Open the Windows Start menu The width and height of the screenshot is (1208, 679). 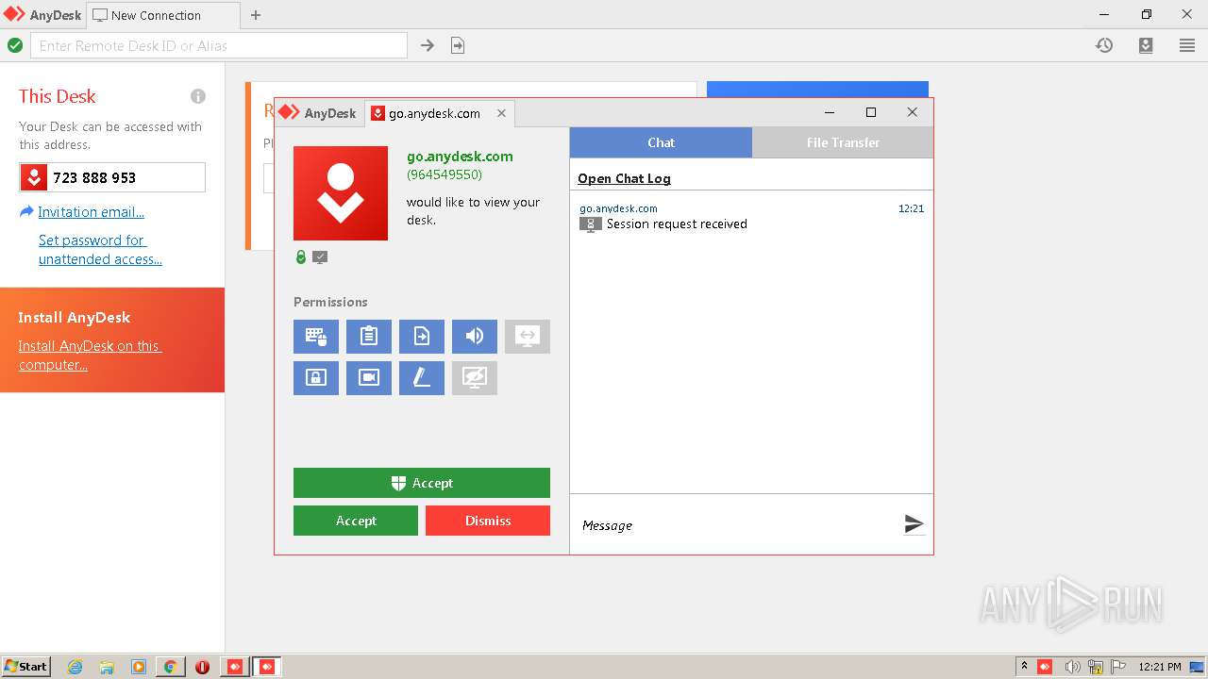[x=26, y=666]
